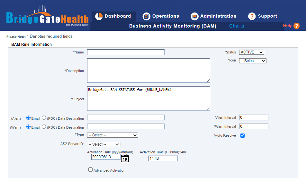
Task: Click the orange Help question icon
Action: pos(296,26)
